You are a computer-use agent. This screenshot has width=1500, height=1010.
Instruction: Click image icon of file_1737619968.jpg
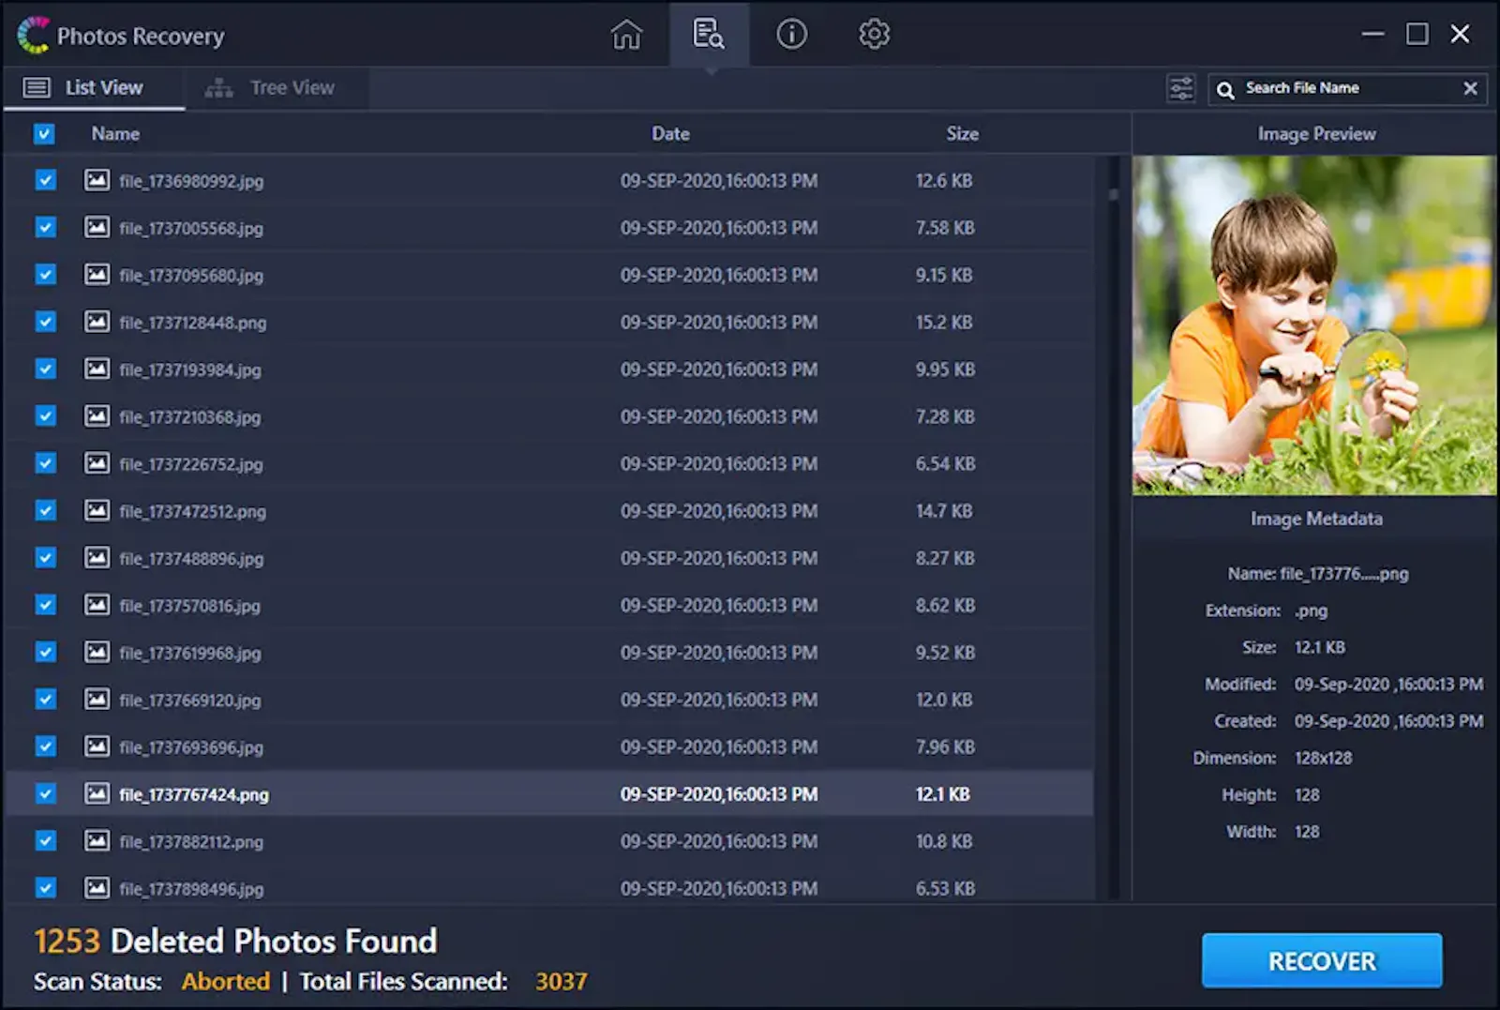[x=97, y=652]
